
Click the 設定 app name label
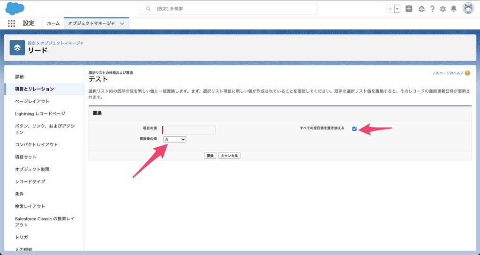[29, 23]
